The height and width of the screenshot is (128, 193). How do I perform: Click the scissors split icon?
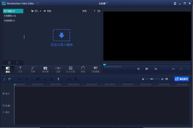(45, 79)
